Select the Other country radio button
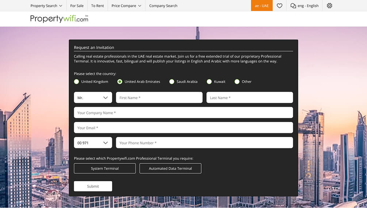This screenshot has width=367, height=208. pos(237,82)
